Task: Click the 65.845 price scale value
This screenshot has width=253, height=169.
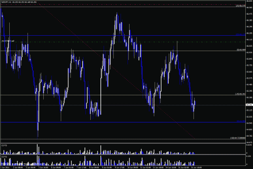Action: [x=249, y=59]
